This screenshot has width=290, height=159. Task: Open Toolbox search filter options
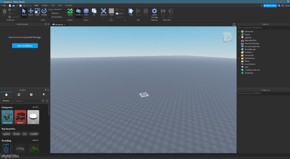coord(47,101)
